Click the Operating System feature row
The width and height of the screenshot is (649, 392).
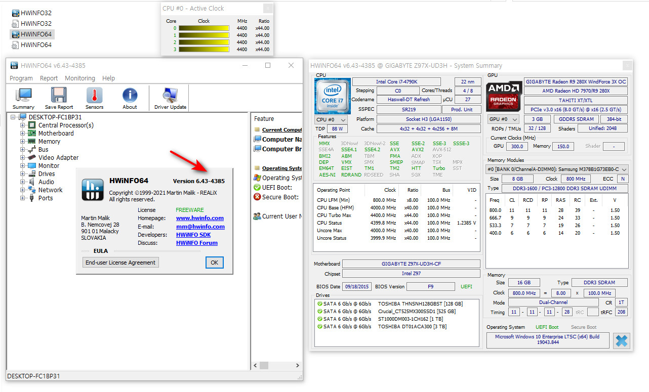(x=277, y=178)
